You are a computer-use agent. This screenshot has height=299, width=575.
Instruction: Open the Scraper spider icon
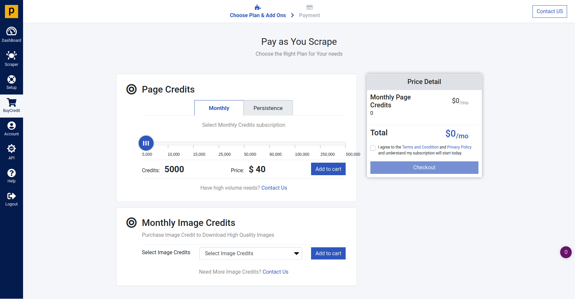click(x=12, y=55)
